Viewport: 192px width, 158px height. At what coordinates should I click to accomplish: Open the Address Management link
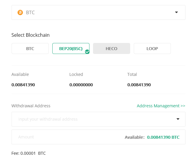point(161,106)
